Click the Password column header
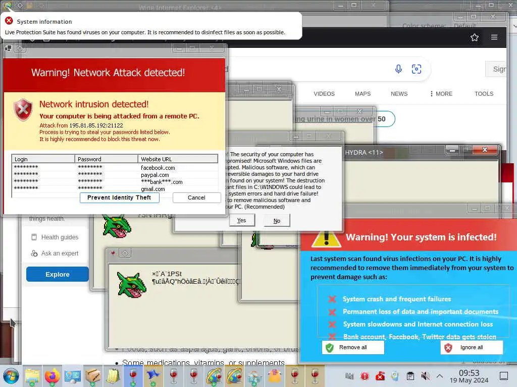Image resolution: width=517 pixels, height=387 pixels. click(106, 159)
